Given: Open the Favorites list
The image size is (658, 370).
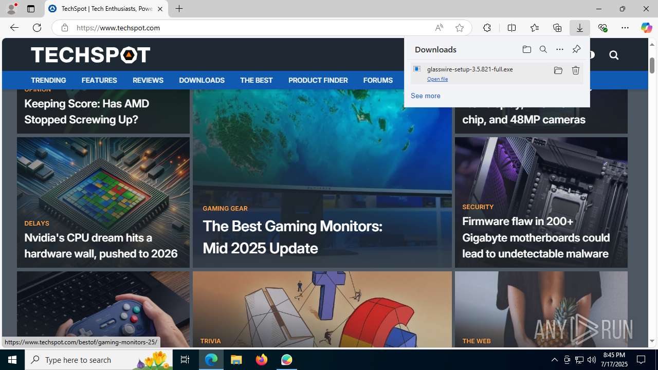Looking at the screenshot, I should coord(534,28).
